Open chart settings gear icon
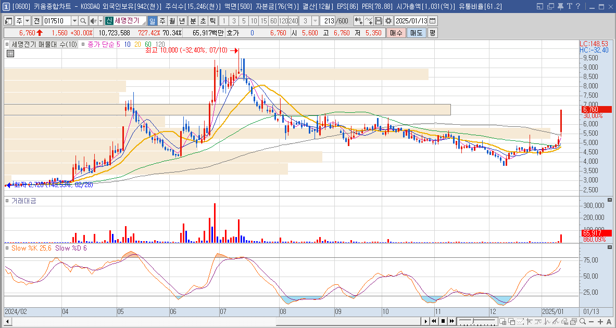This screenshot has height=328, width=616. (388, 21)
